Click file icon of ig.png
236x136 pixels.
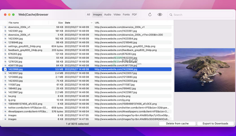5,100
